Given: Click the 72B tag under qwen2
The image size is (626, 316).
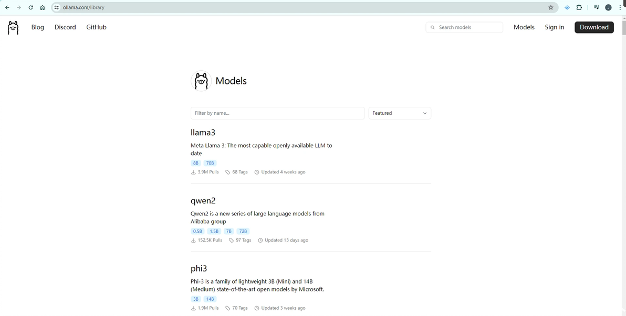Looking at the screenshot, I should click(243, 231).
